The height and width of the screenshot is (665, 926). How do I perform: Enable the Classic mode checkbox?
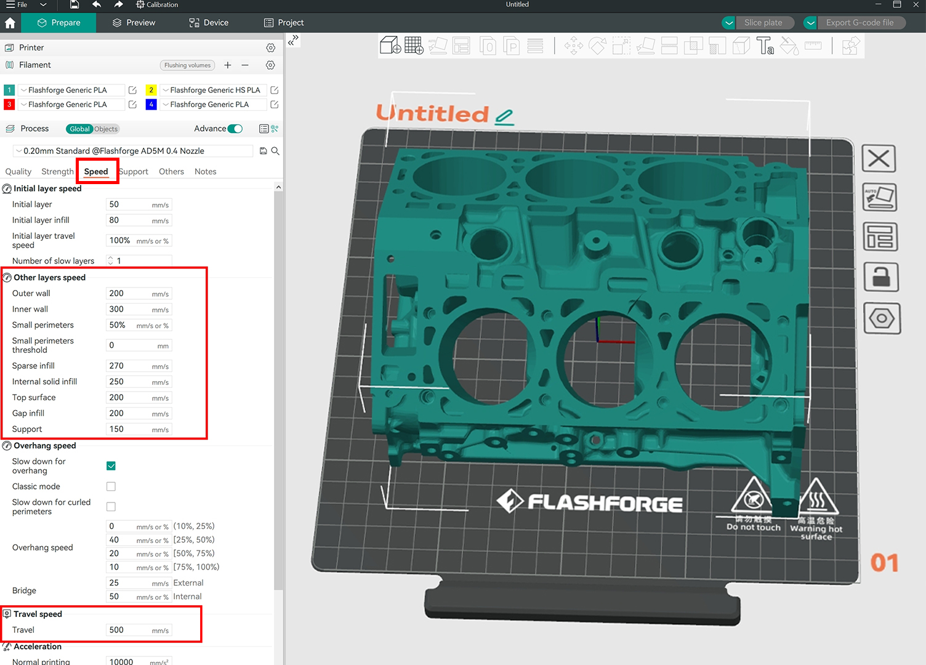point(111,486)
